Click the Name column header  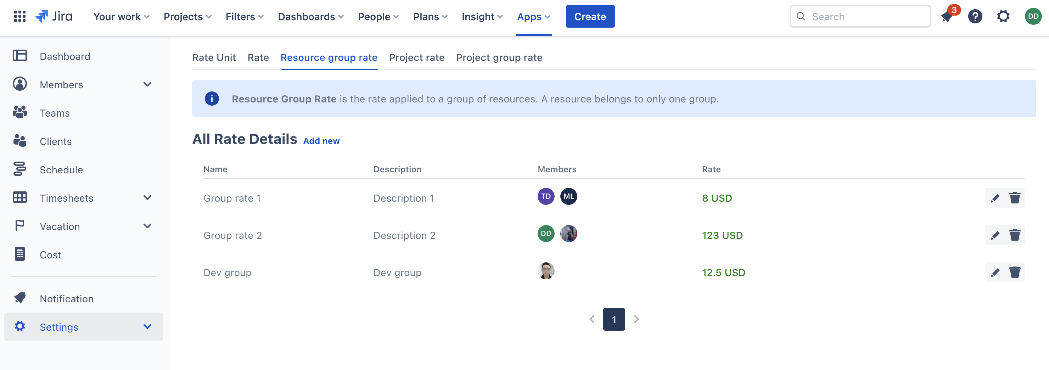[215, 169]
